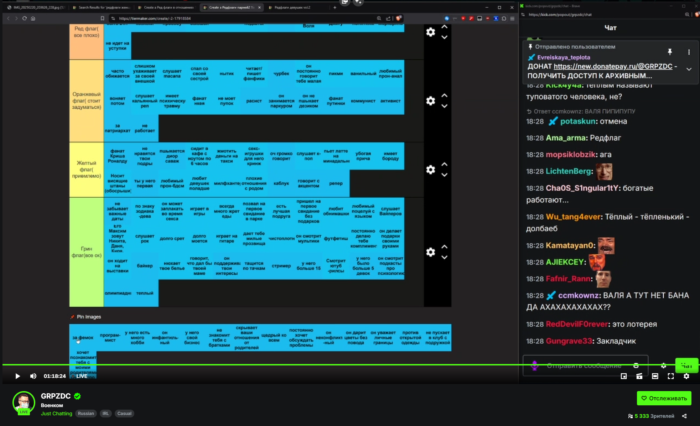Click the purple microphone icon in chat input

click(x=534, y=365)
